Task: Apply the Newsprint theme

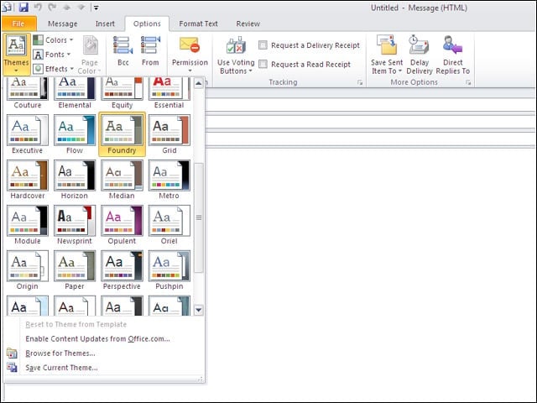Action: pos(75,225)
